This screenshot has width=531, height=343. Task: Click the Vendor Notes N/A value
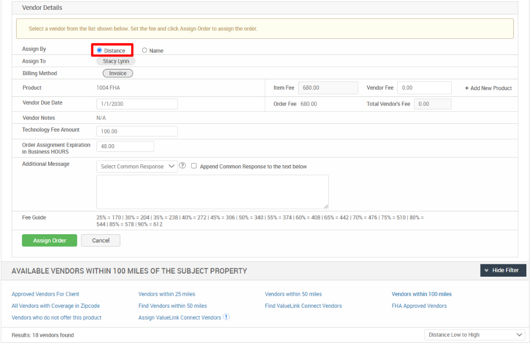101,118
